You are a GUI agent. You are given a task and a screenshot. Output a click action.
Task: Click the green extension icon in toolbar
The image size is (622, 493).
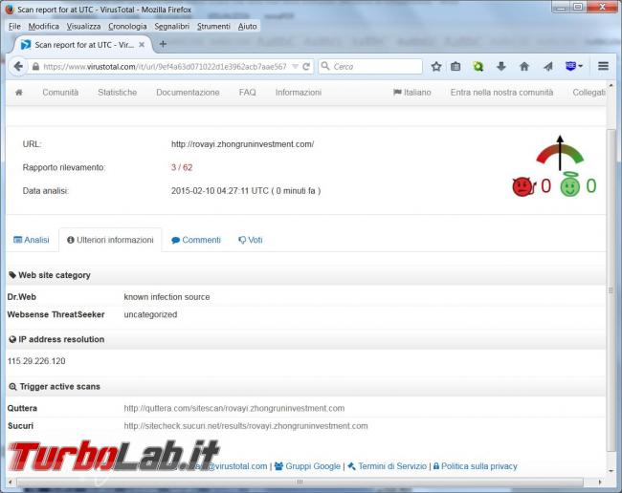(x=478, y=67)
